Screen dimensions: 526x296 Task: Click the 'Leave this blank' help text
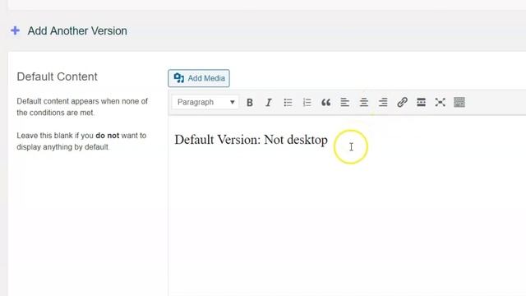[x=81, y=141]
